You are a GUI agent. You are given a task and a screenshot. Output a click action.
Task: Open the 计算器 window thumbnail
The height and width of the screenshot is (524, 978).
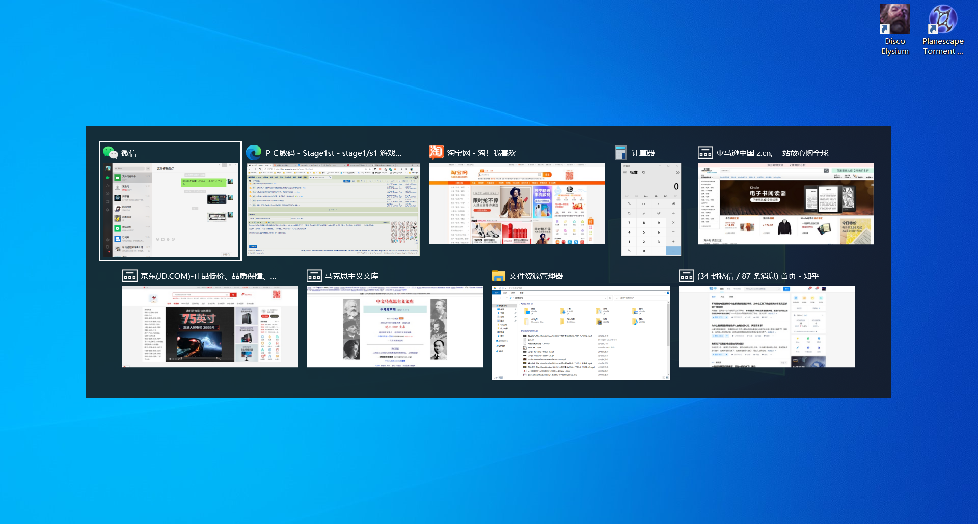tap(650, 209)
